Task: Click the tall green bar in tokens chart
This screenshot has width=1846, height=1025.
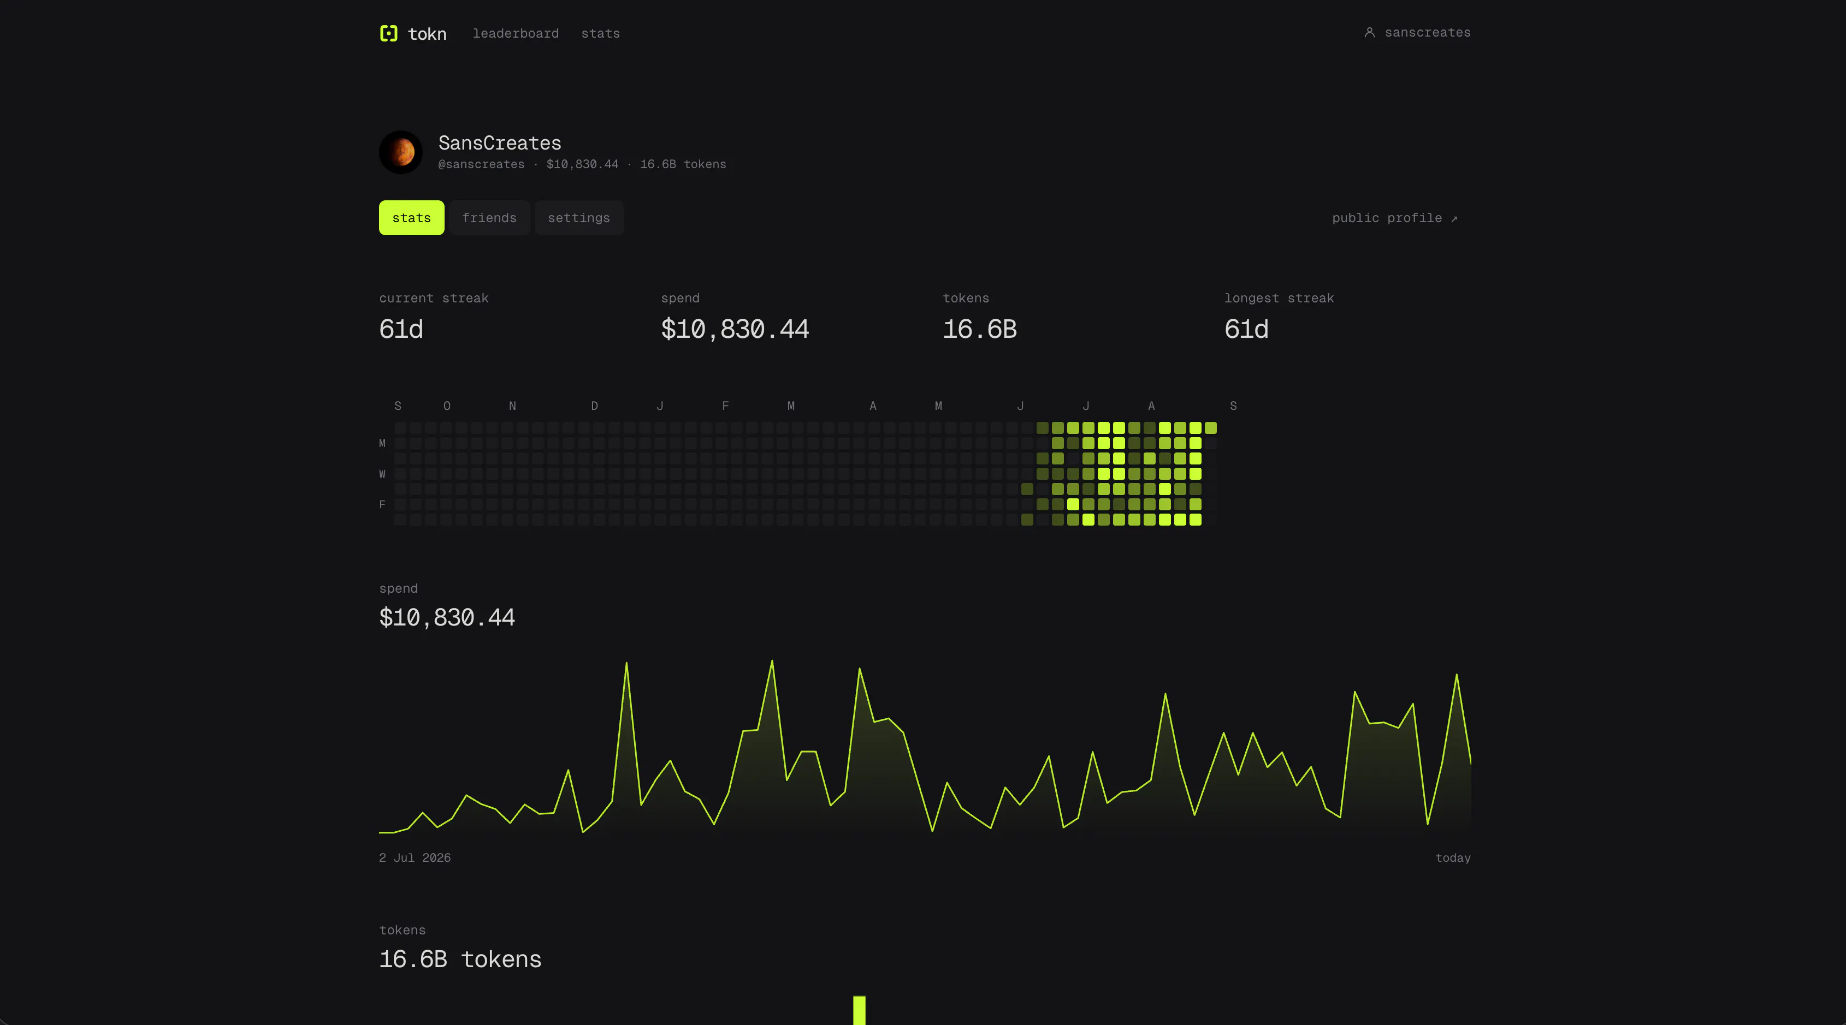Action: tap(859, 1010)
